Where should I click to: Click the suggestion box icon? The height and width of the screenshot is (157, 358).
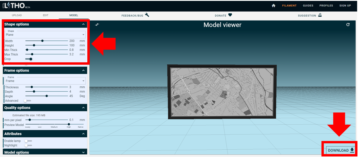[320, 15]
